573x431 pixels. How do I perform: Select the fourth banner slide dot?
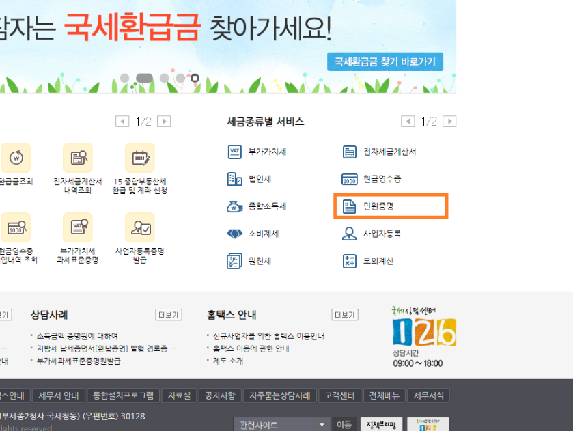(x=180, y=78)
